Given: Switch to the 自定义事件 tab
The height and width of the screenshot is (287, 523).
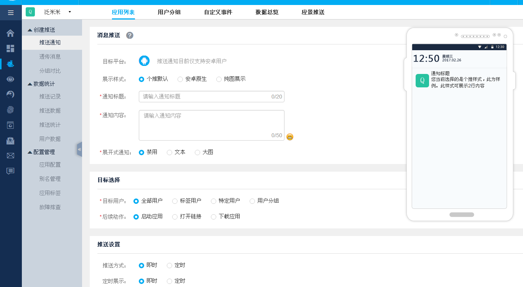Looking at the screenshot, I should click(218, 12).
